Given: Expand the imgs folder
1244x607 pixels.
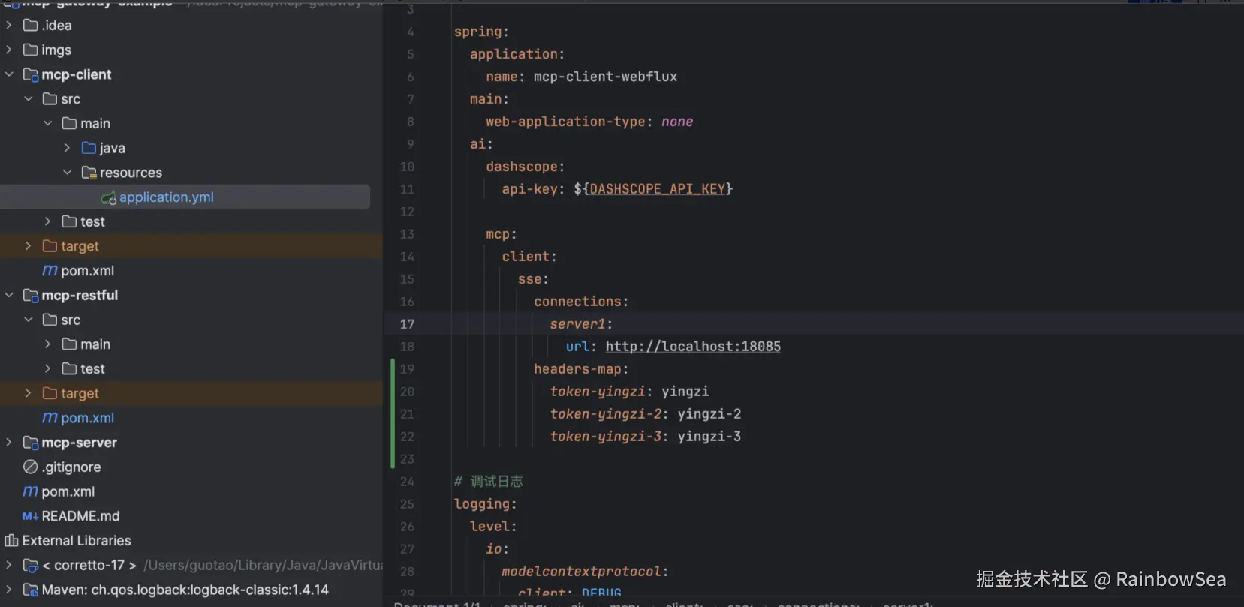Looking at the screenshot, I should pyautogui.click(x=9, y=50).
